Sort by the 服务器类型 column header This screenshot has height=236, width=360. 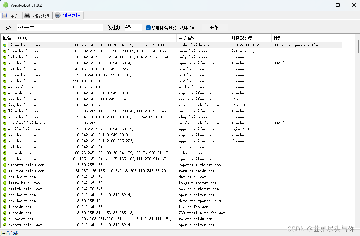(250, 38)
